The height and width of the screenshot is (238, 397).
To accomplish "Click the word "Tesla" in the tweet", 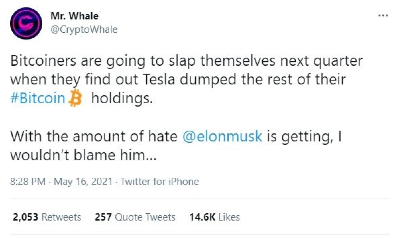I will coord(159,79).
